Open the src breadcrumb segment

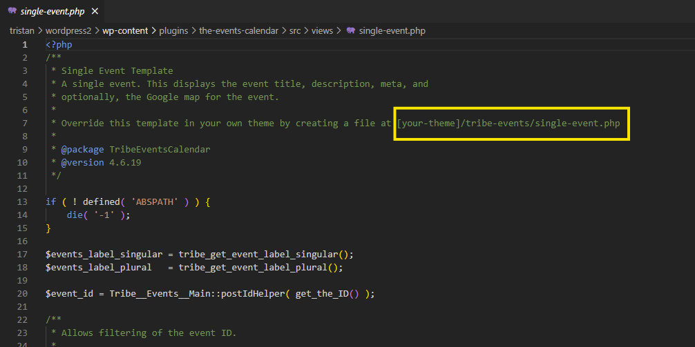pos(295,30)
